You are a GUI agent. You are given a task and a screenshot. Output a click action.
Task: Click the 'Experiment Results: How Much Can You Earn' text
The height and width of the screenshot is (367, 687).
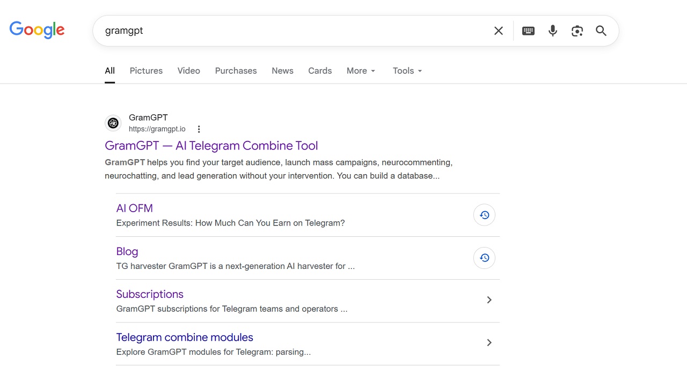coord(230,223)
